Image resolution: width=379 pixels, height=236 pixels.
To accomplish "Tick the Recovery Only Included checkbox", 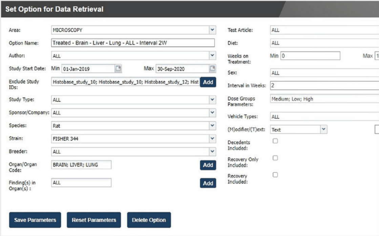I will tap(275, 158).
